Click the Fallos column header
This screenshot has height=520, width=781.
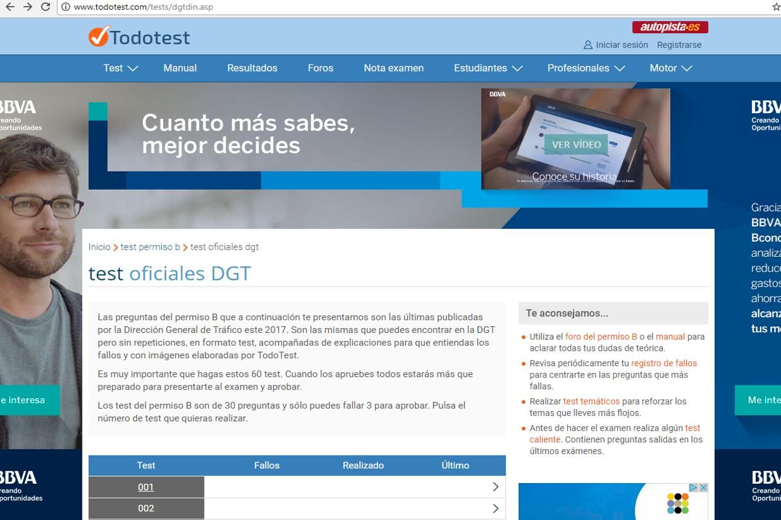267,465
